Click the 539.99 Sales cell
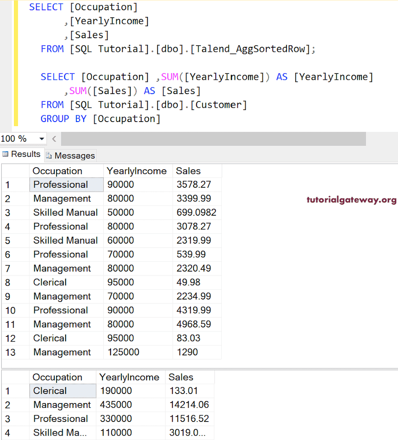The image size is (398, 440). pyautogui.click(x=197, y=254)
